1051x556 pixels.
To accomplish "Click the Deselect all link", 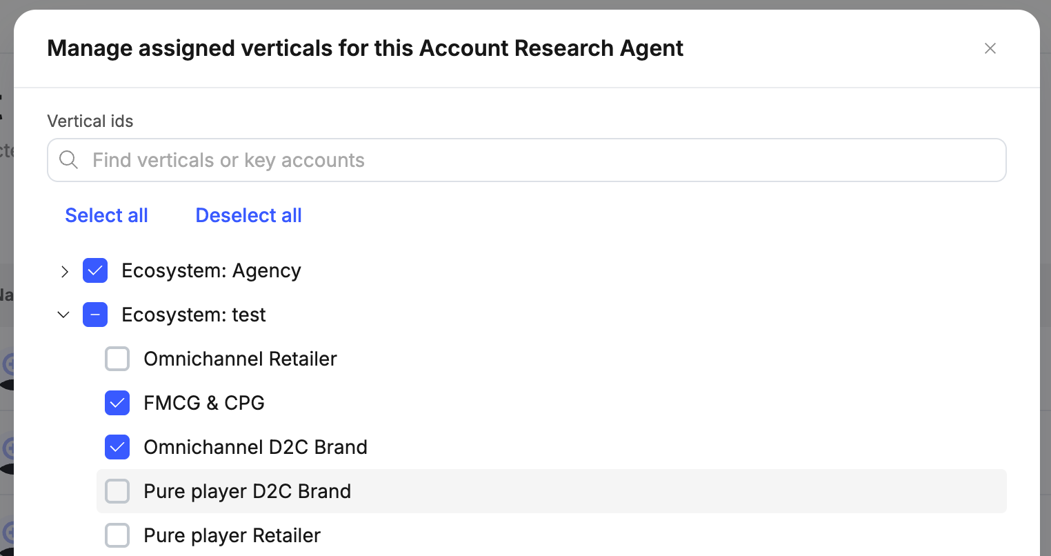I will (248, 215).
